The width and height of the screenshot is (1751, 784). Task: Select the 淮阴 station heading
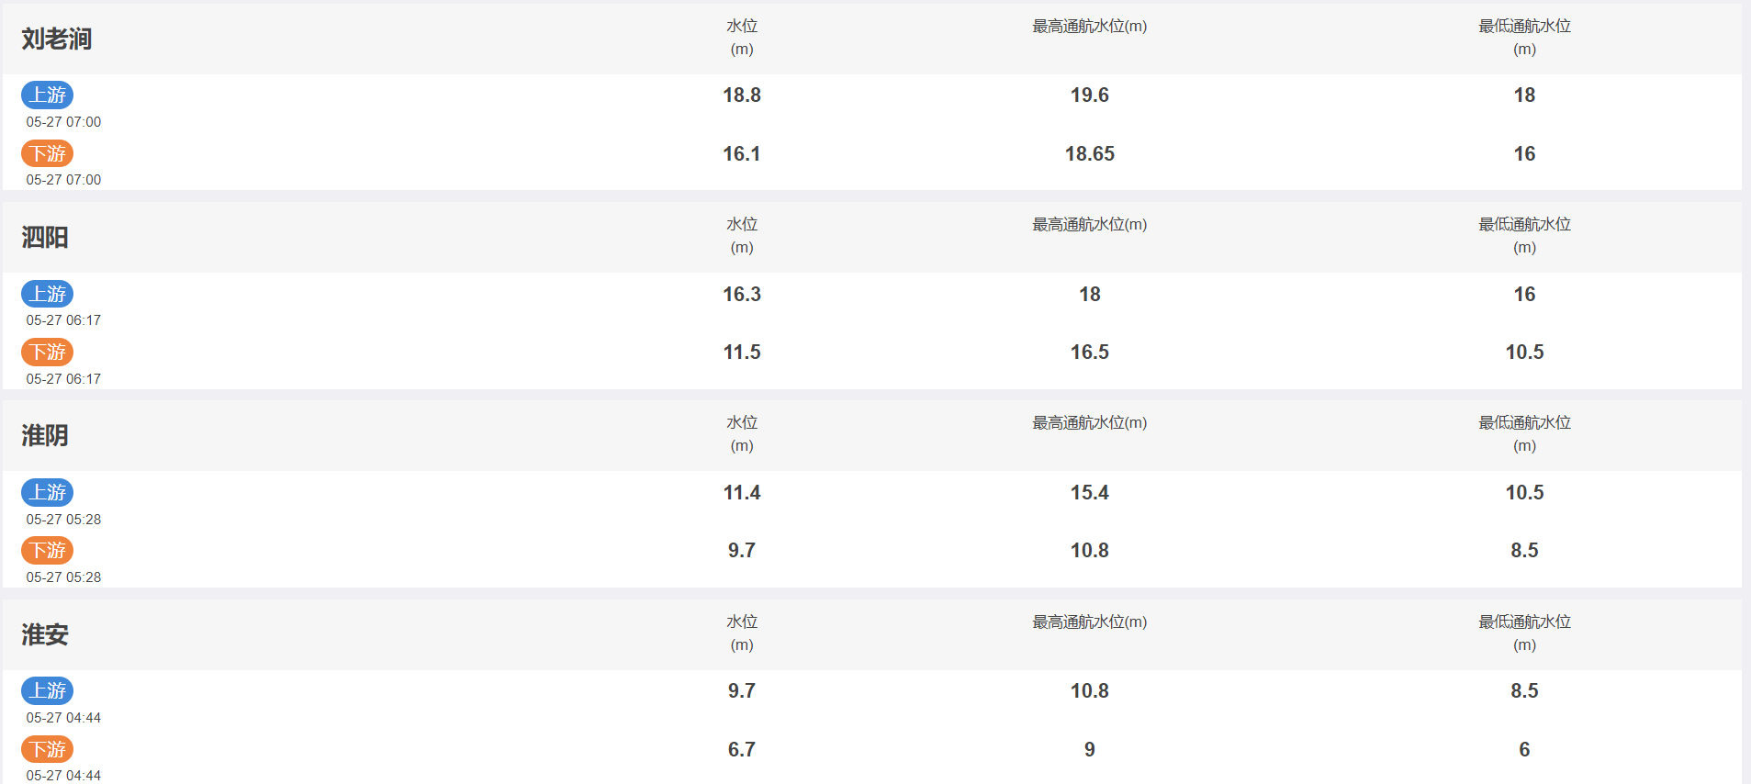(45, 435)
